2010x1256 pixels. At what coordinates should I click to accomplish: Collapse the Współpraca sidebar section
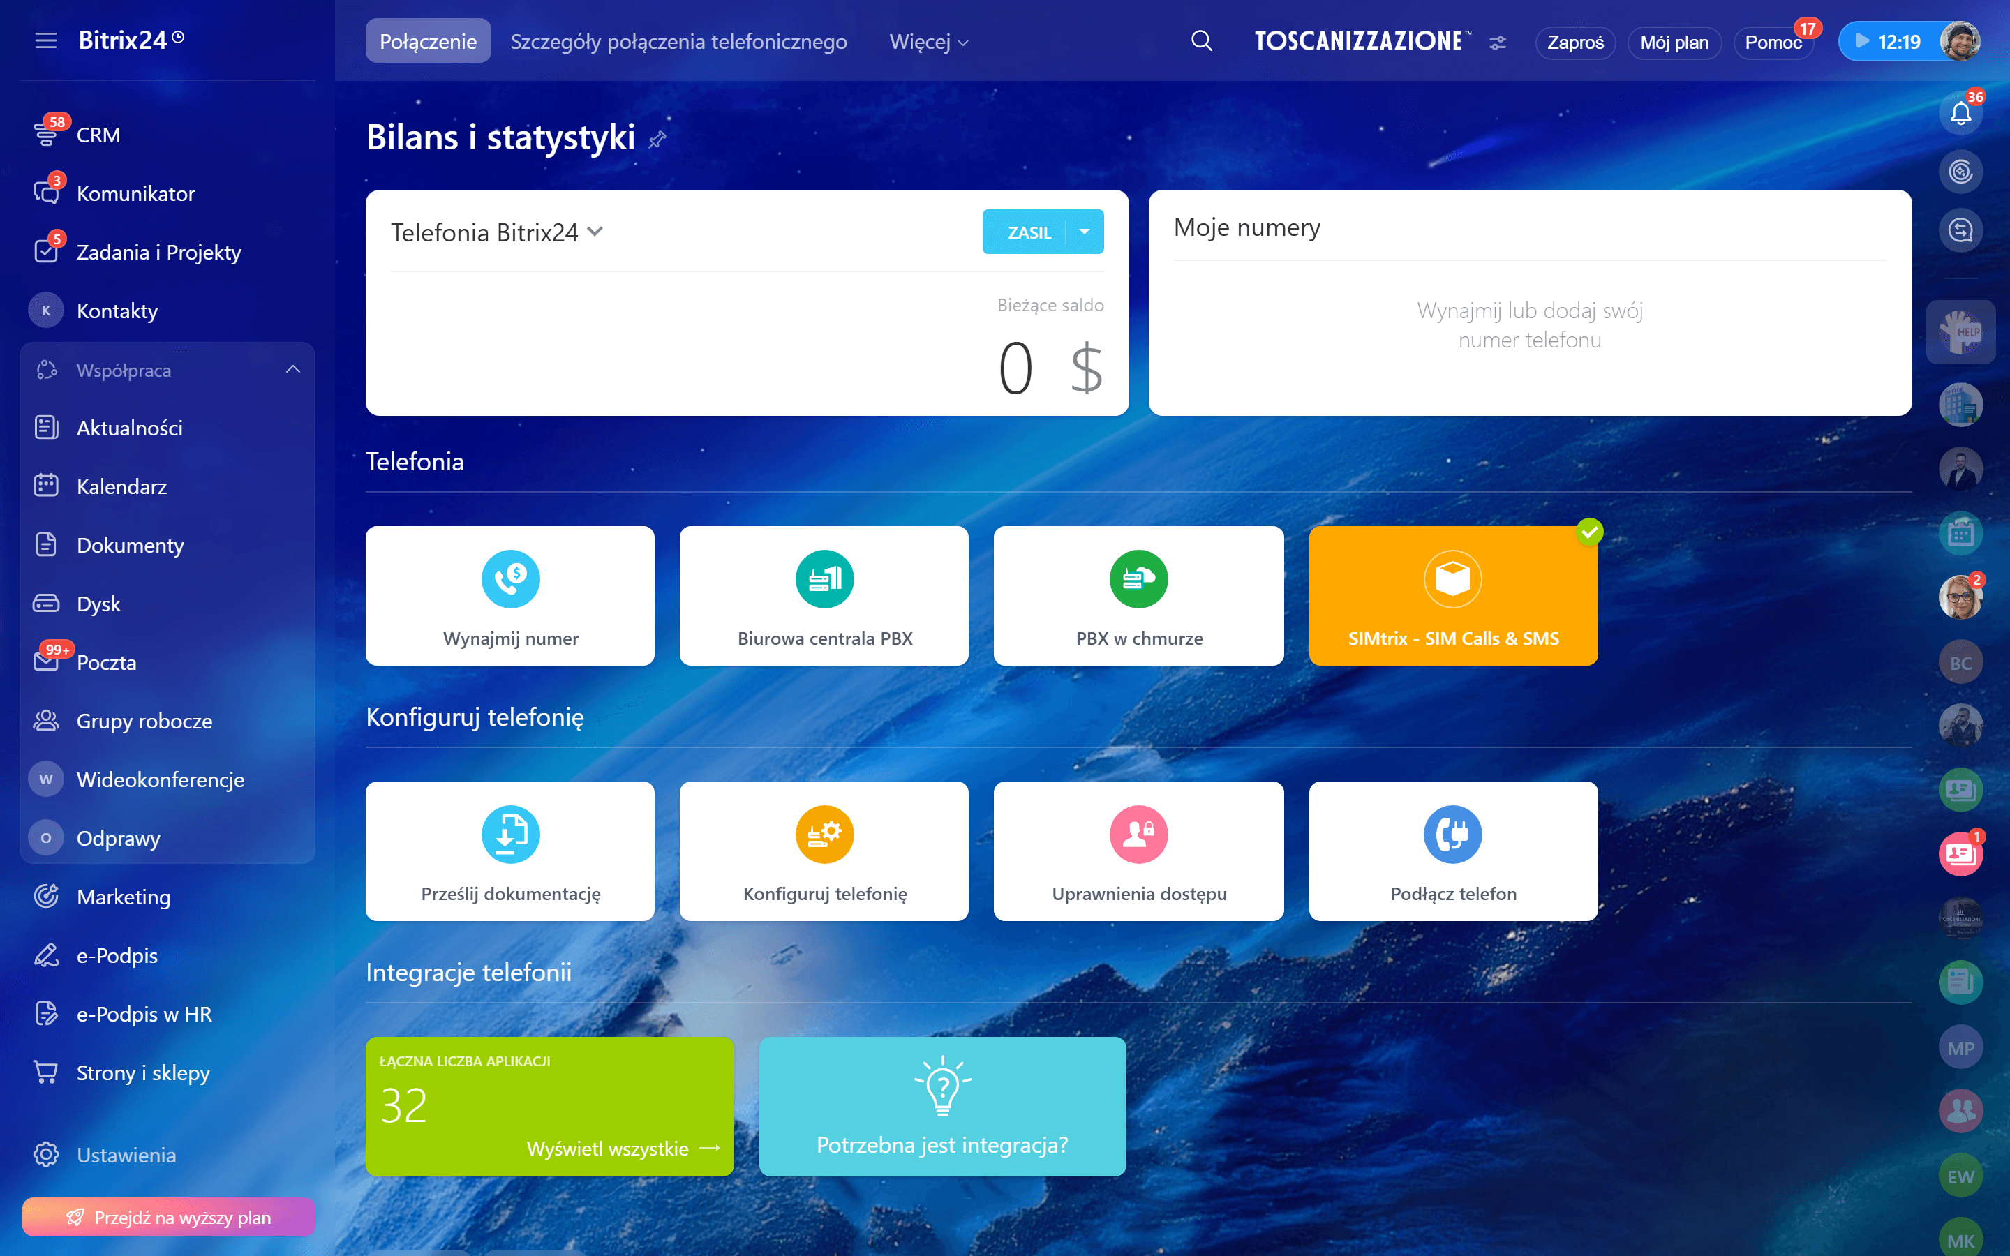point(292,370)
